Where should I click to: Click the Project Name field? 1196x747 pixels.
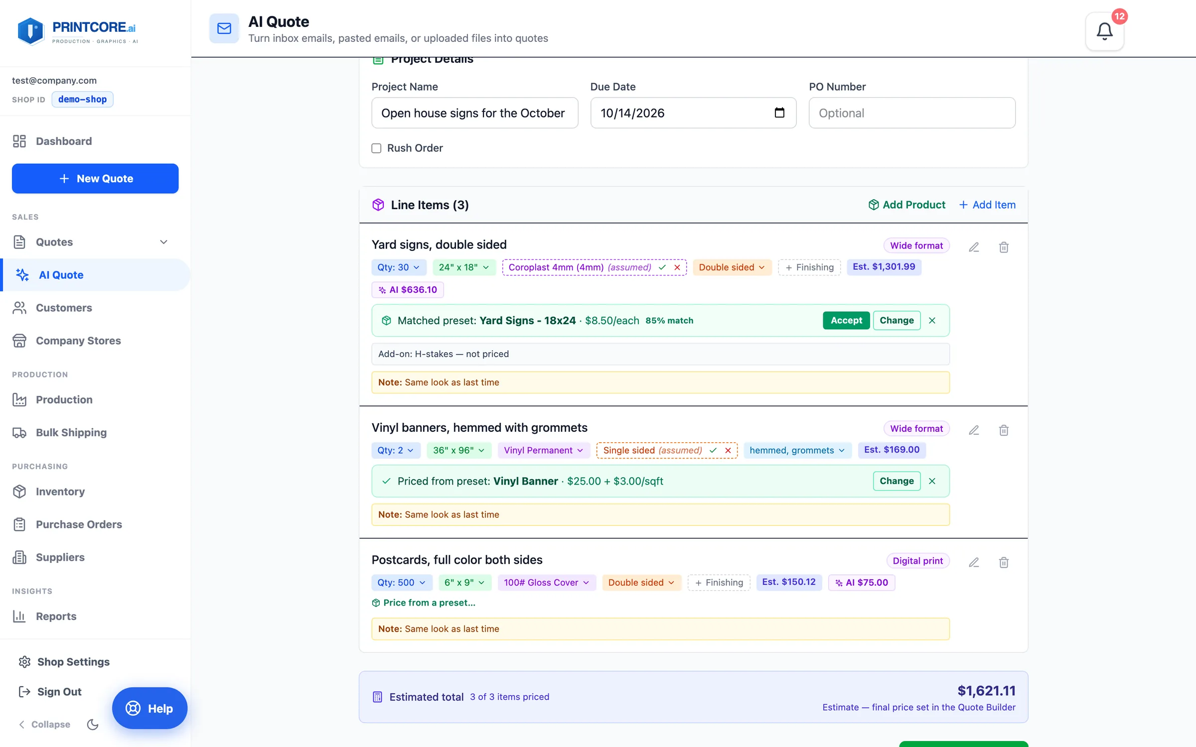tap(474, 113)
